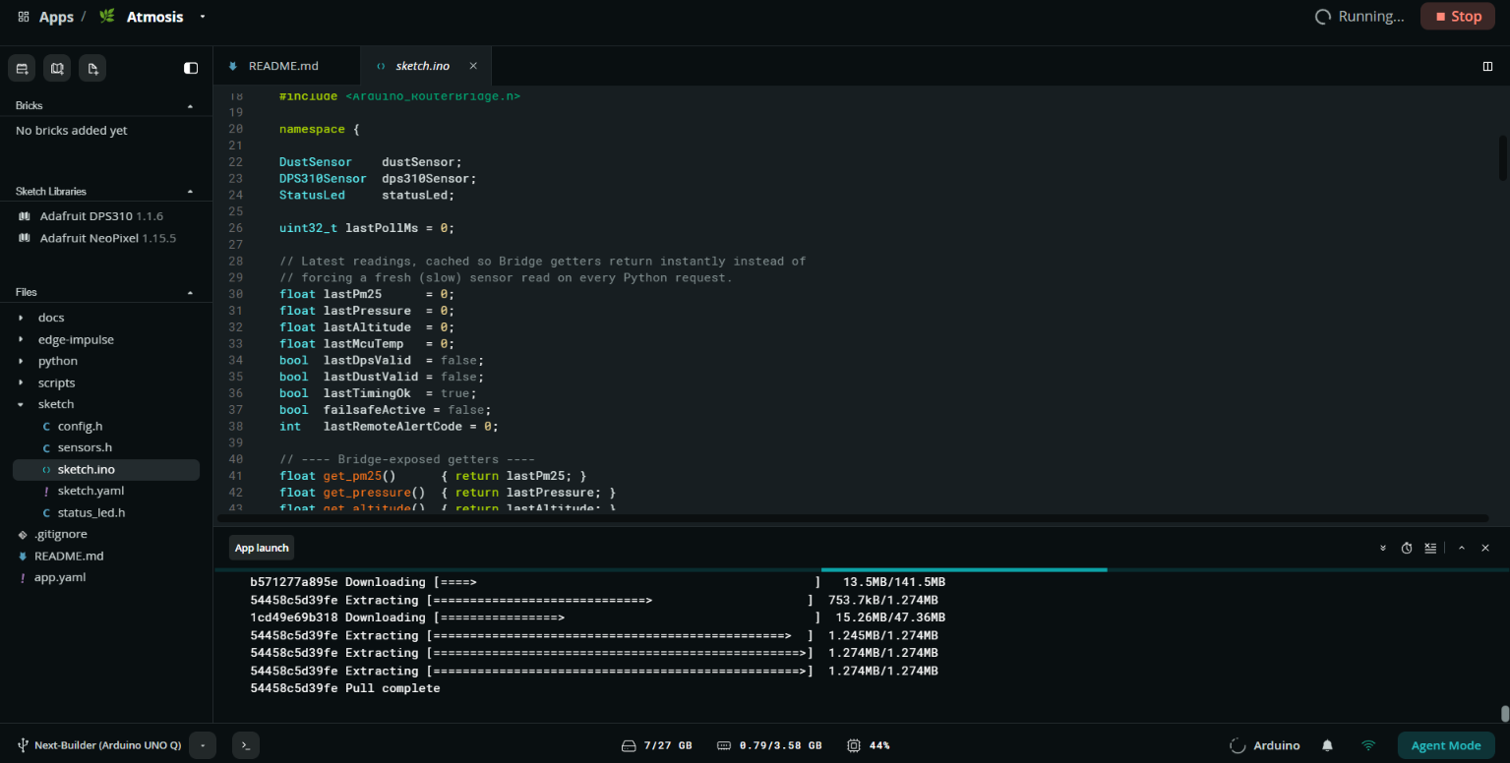Image resolution: width=1510 pixels, height=763 pixels.
Task: Toggle timestamps in the console
Action: (x=1407, y=548)
